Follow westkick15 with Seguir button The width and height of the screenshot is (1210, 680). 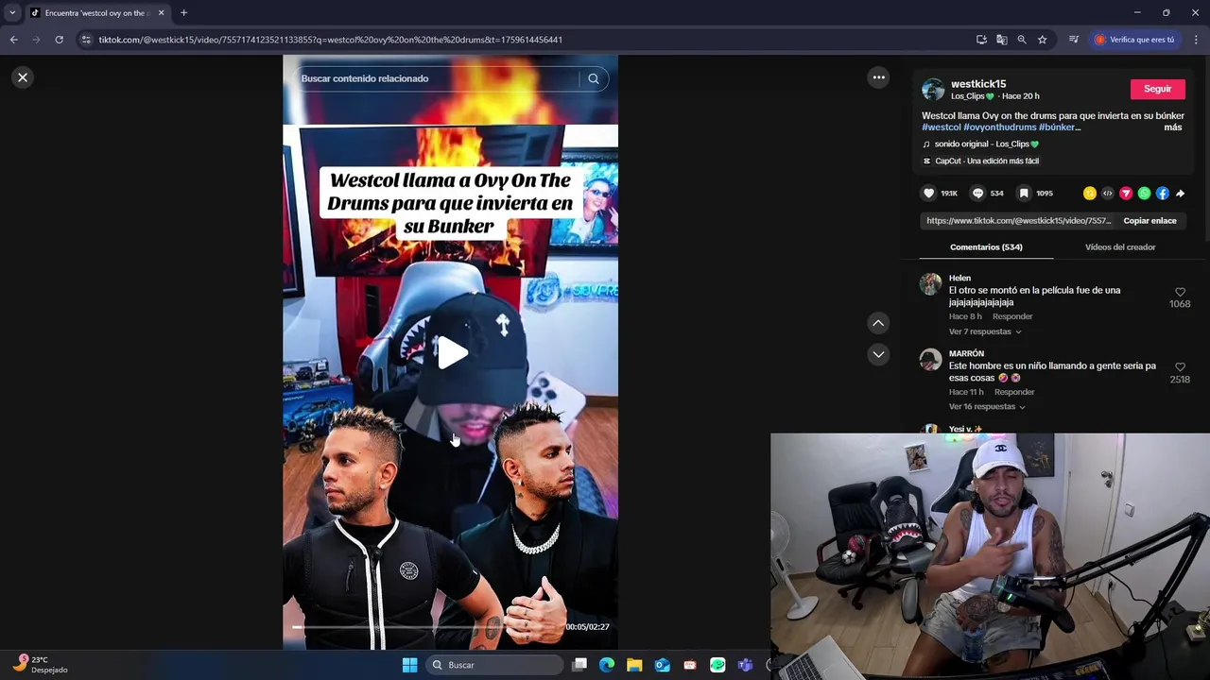coord(1157,89)
